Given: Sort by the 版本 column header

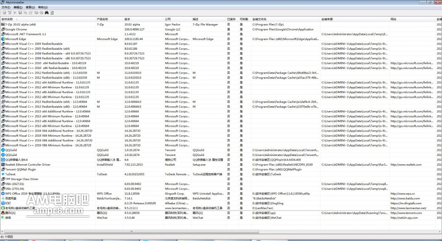Looking at the screenshot, I should (143, 19).
